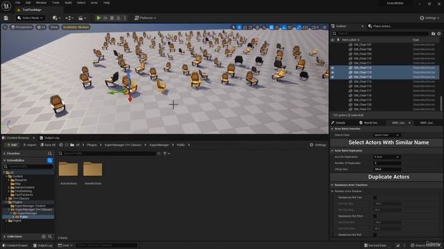Click the skip frame playback button
This screenshot has width=444, height=249.
click(x=105, y=18)
